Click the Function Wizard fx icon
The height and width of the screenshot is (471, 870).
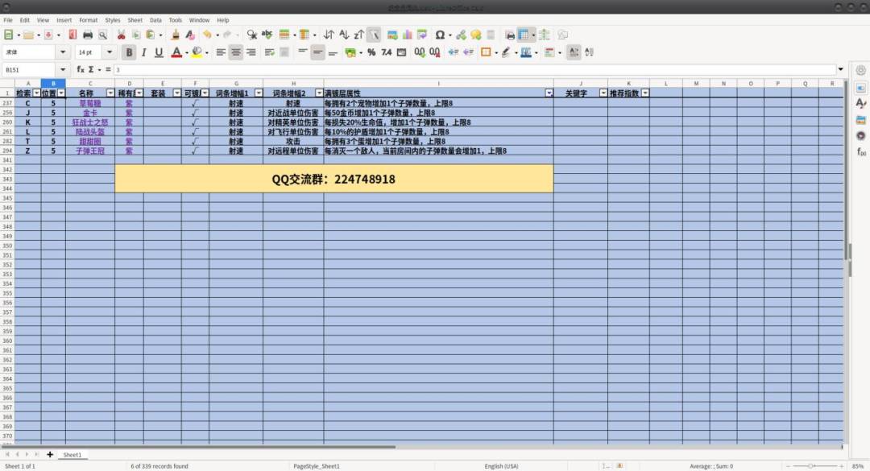81,69
